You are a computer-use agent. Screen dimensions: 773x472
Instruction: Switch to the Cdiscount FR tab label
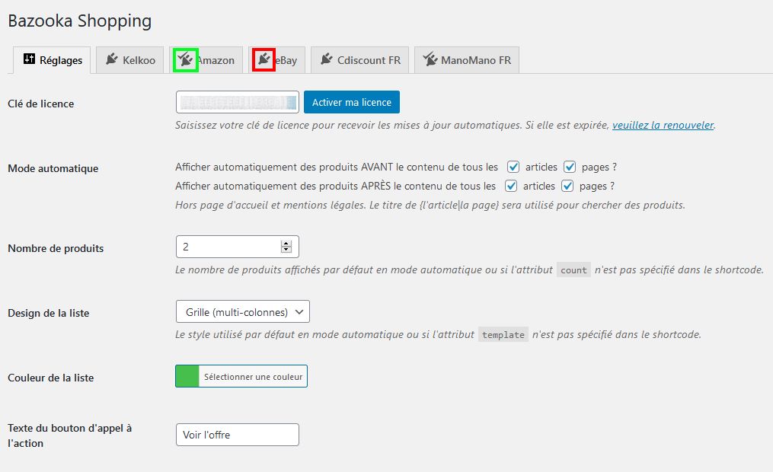pyautogui.click(x=369, y=60)
